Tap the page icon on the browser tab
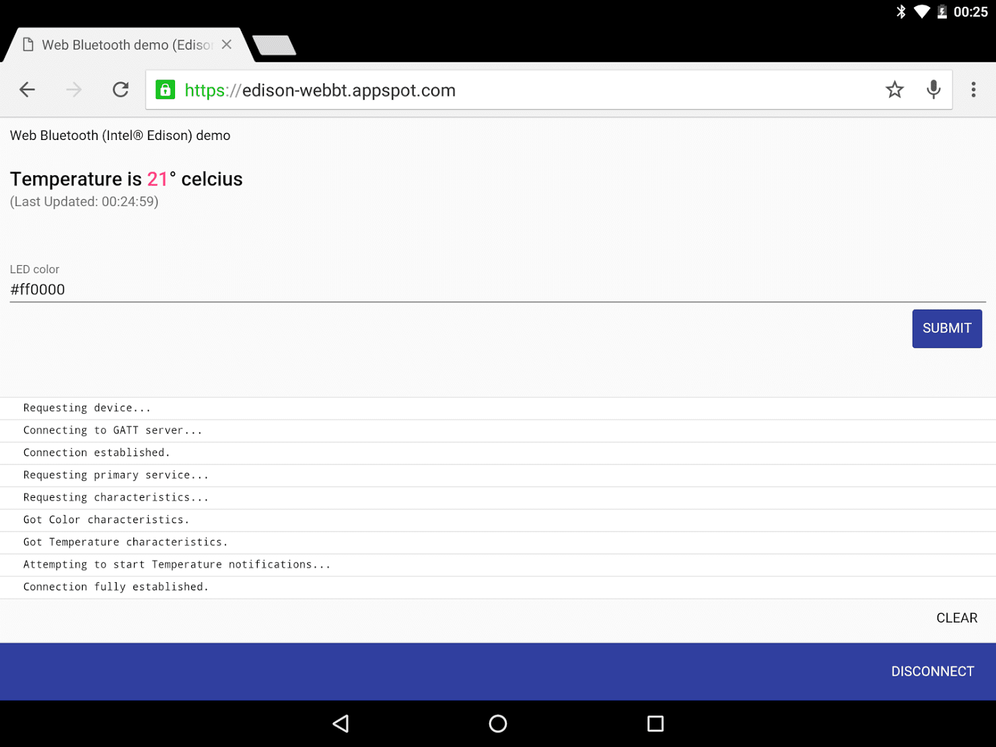Image resolution: width=996 pixels, height=747 pixels. coord(28,44)
